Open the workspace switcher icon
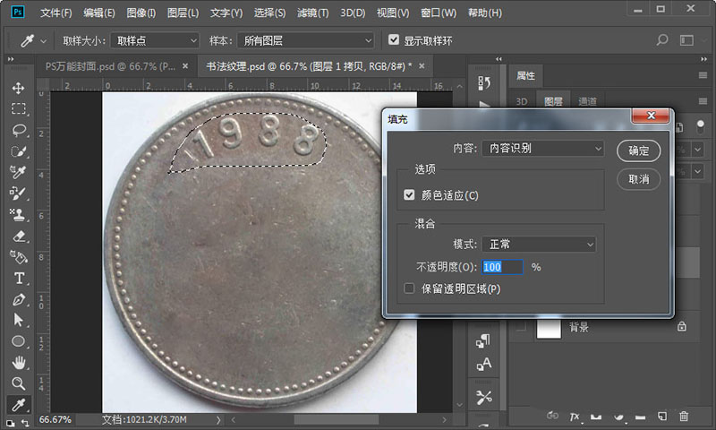 tap(686, 40)
